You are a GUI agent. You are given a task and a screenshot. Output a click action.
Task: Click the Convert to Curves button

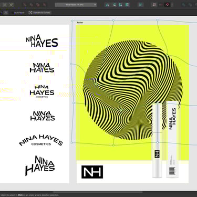(39, 13)
